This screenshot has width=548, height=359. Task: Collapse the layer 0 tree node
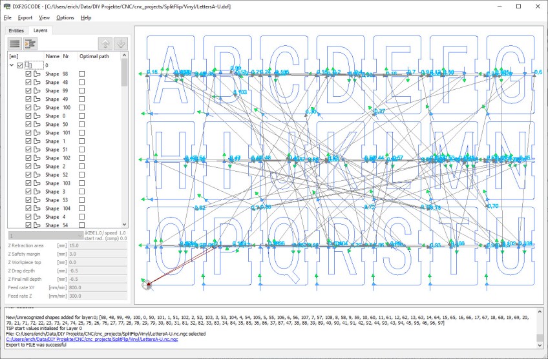tap(12, 65)
